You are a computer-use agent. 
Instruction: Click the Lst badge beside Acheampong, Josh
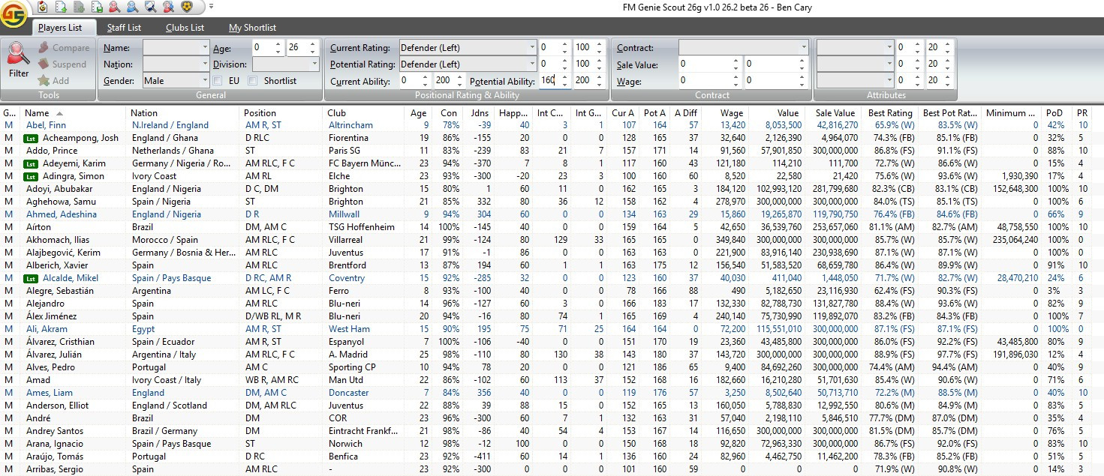click(32, 138)
